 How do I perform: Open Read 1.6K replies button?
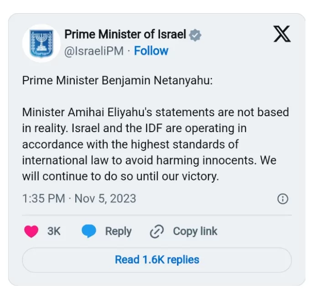tap(157, 260)
